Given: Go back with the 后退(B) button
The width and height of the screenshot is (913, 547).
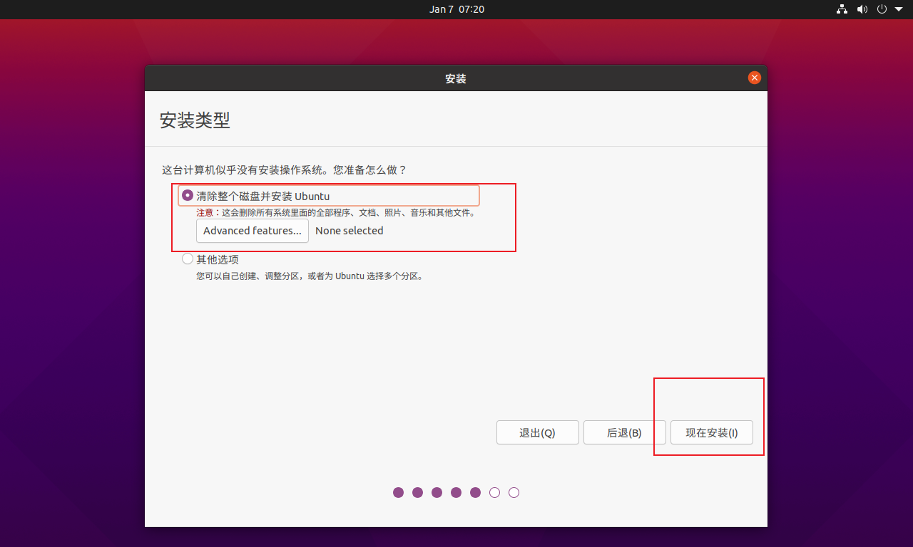Looking at the screenshot, I should point(625,432).
